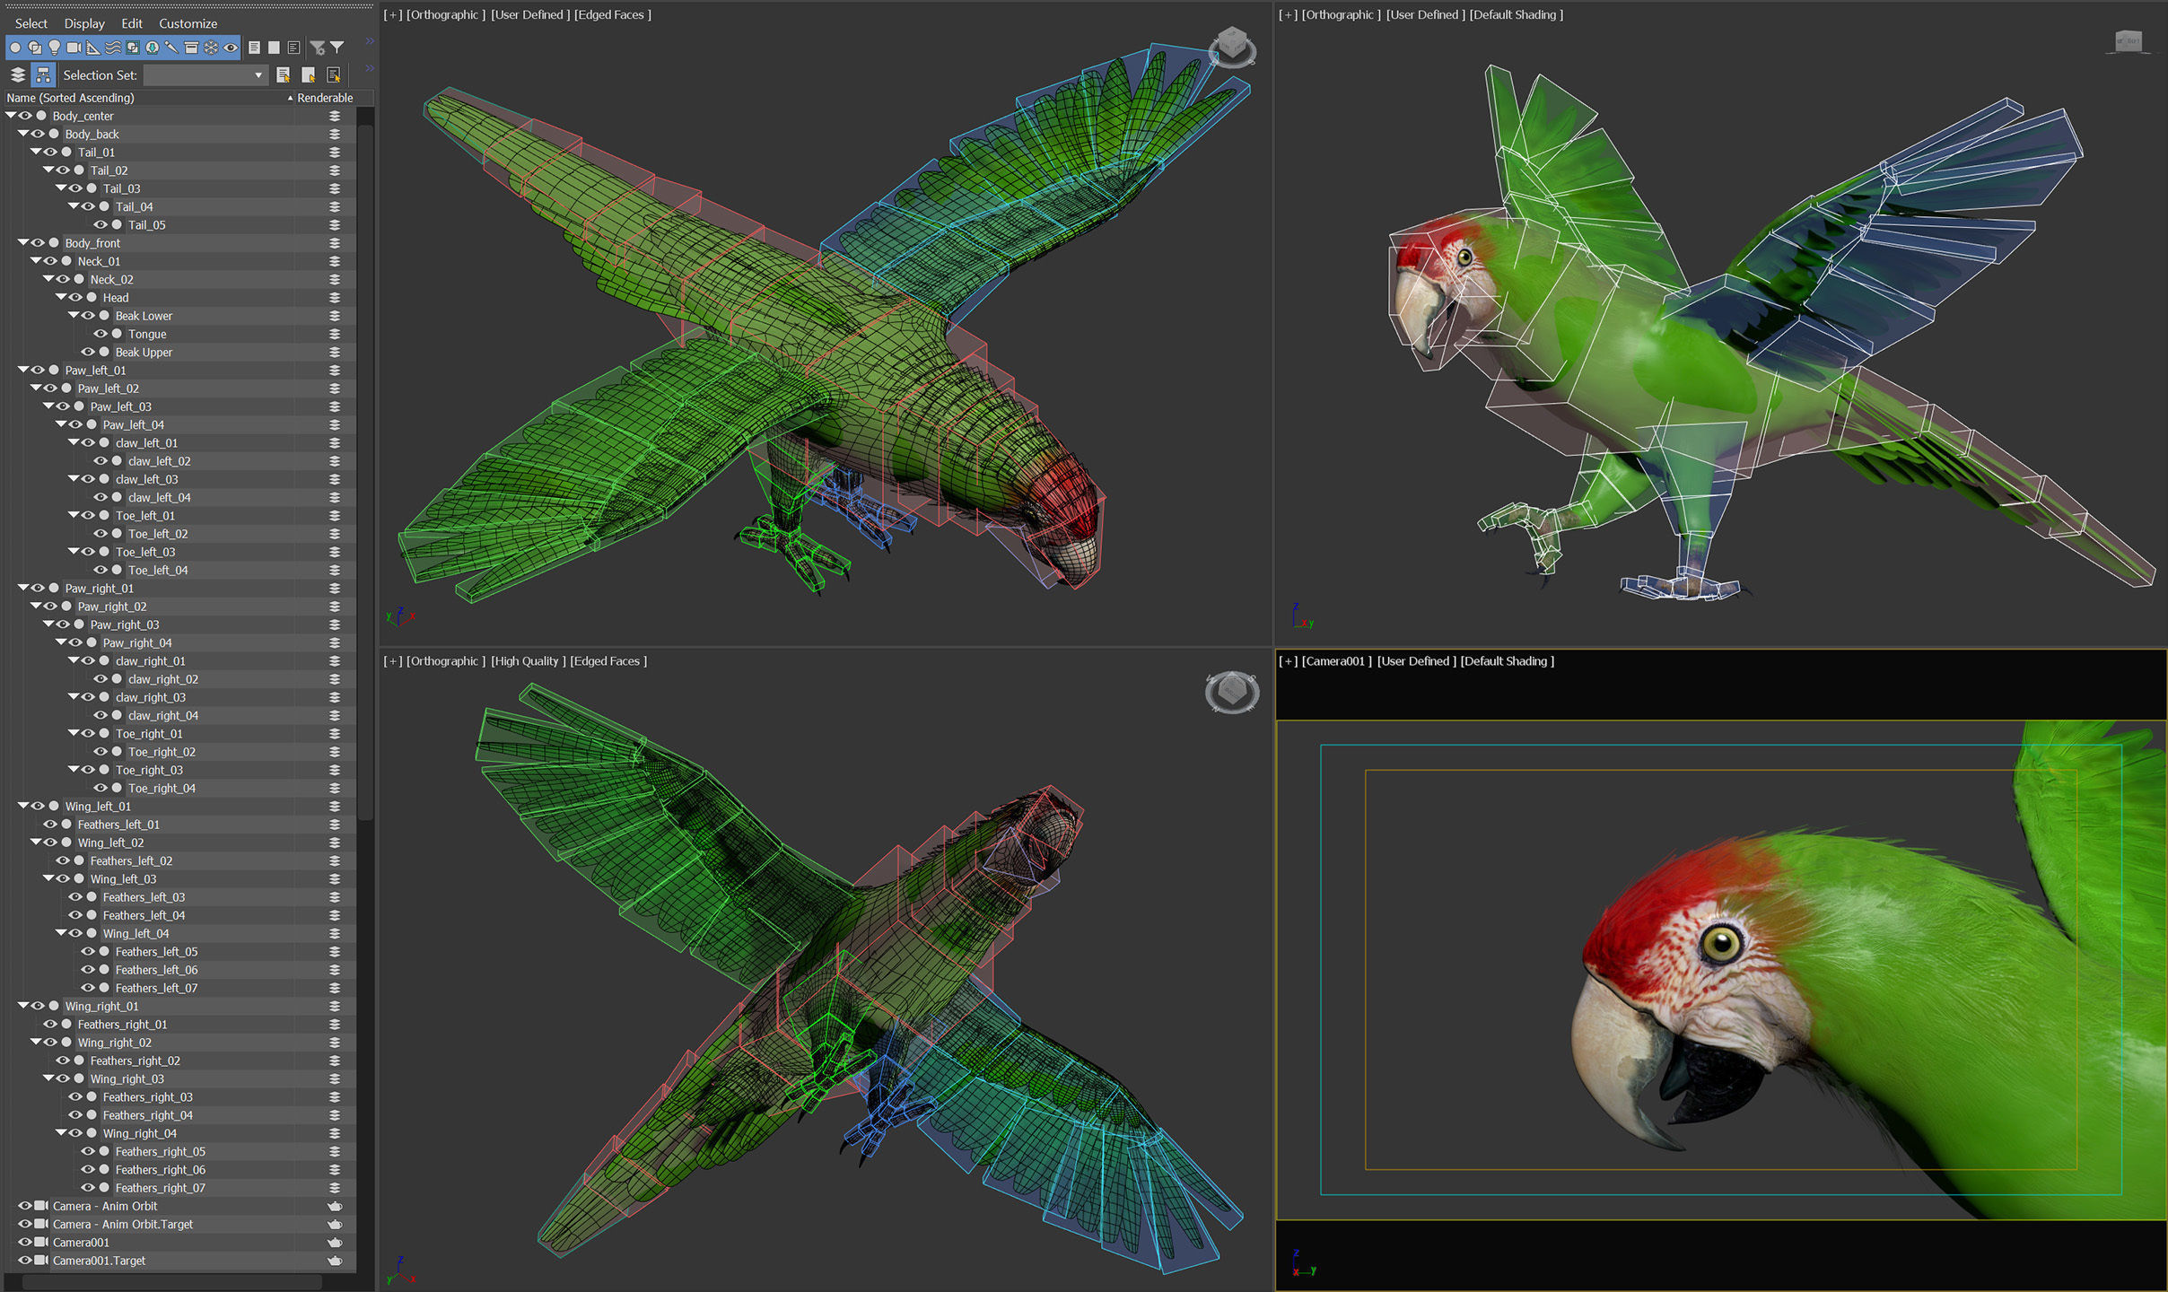Open the Camera001 viewport label menu
The height and width of the screenshot is (1292, 2168).
[1336, 661]
